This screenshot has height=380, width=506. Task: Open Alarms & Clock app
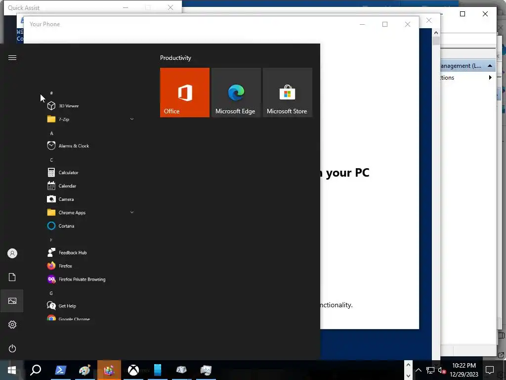pyautogui.click(x=90, y=146)
